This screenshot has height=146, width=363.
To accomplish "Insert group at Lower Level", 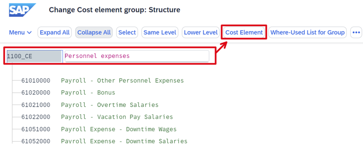I will click(x=201, y=32).
